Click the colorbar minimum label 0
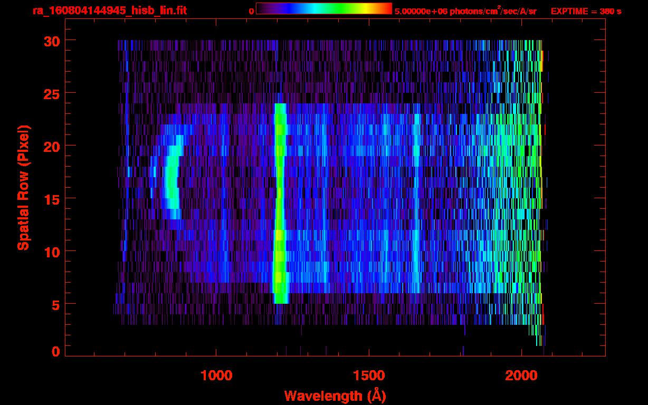Screen dimensions: 648x405 coord(251,11)
